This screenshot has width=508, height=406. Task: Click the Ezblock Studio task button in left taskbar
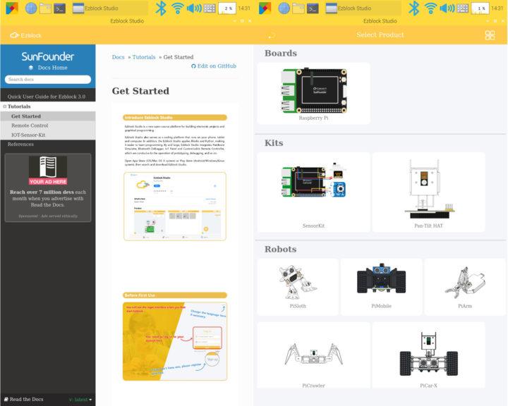tap(110, 8)
